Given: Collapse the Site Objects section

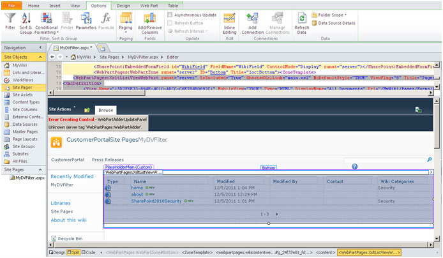Looking at the screenshot, I should point(40,57).
